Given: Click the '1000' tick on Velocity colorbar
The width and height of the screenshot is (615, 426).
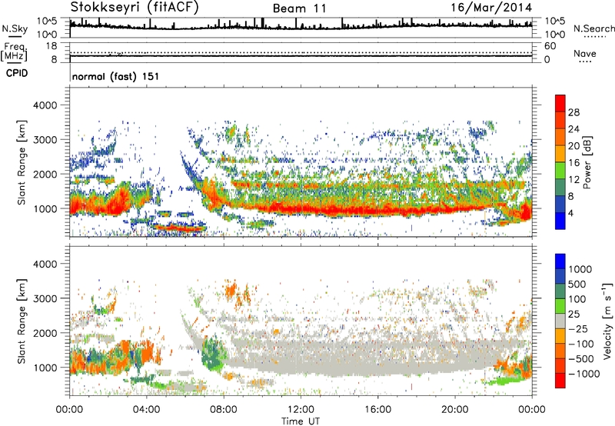Looking at the screenshot, I should [x=580, y=269].
